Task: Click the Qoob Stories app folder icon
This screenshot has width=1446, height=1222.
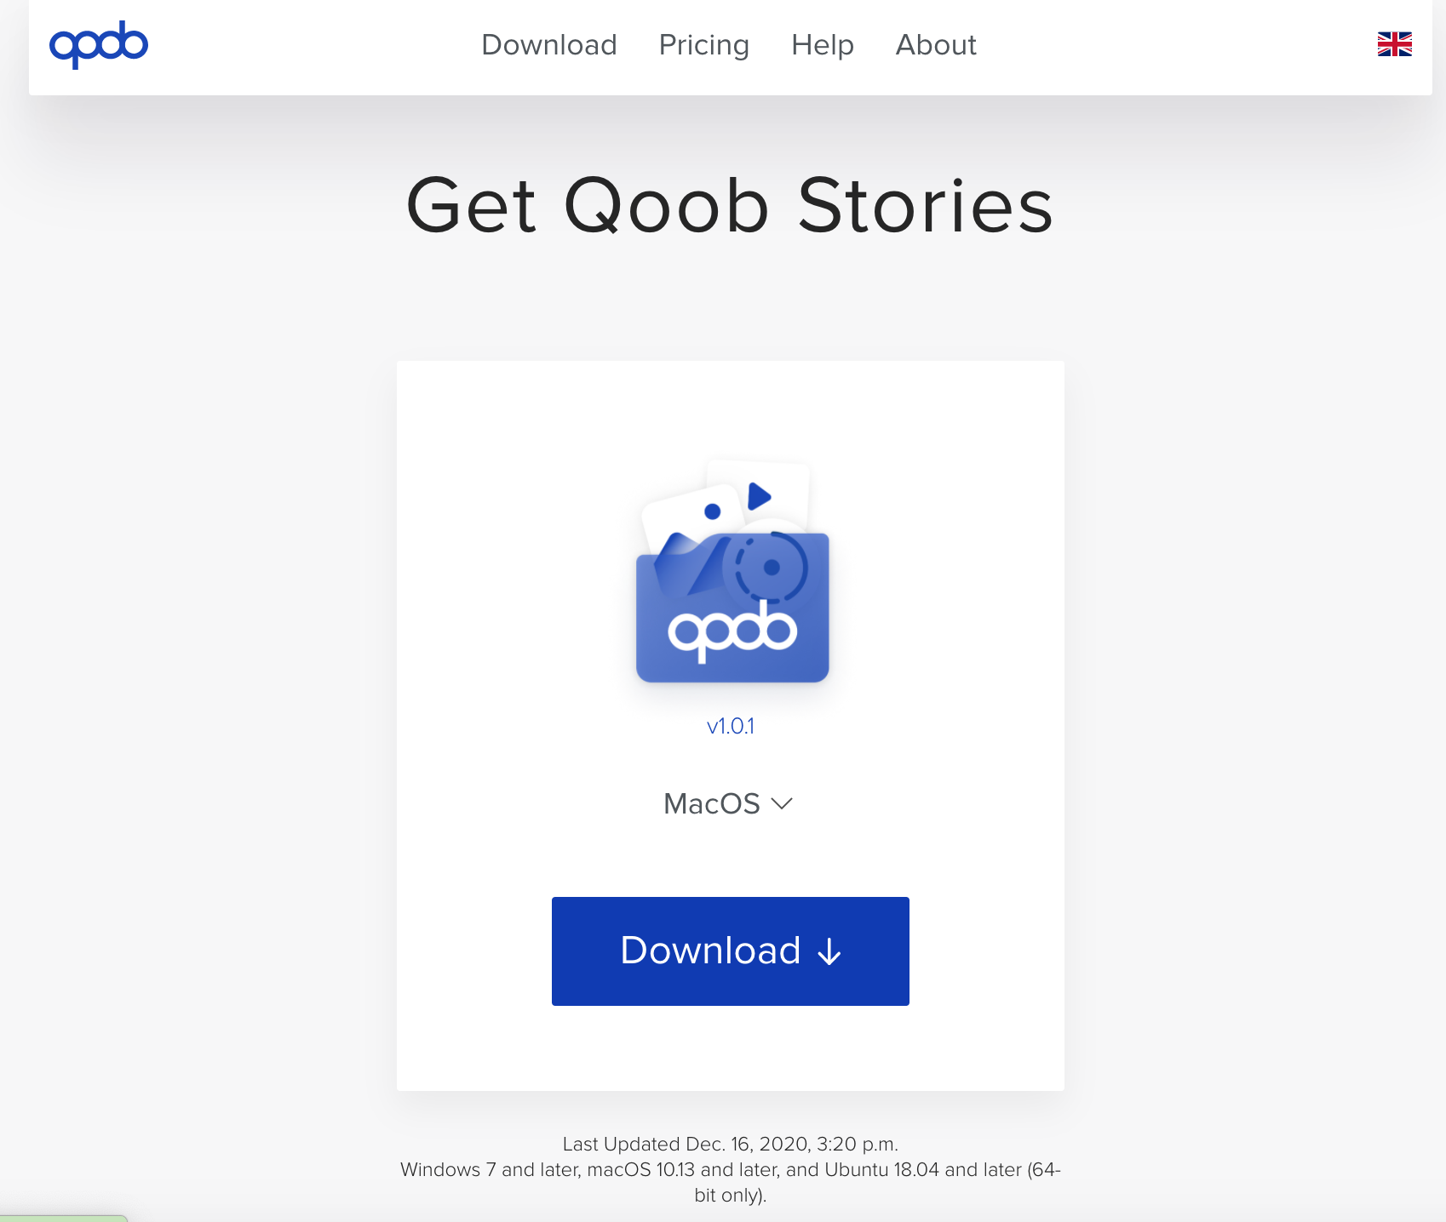Action: (x=732, y=572)
